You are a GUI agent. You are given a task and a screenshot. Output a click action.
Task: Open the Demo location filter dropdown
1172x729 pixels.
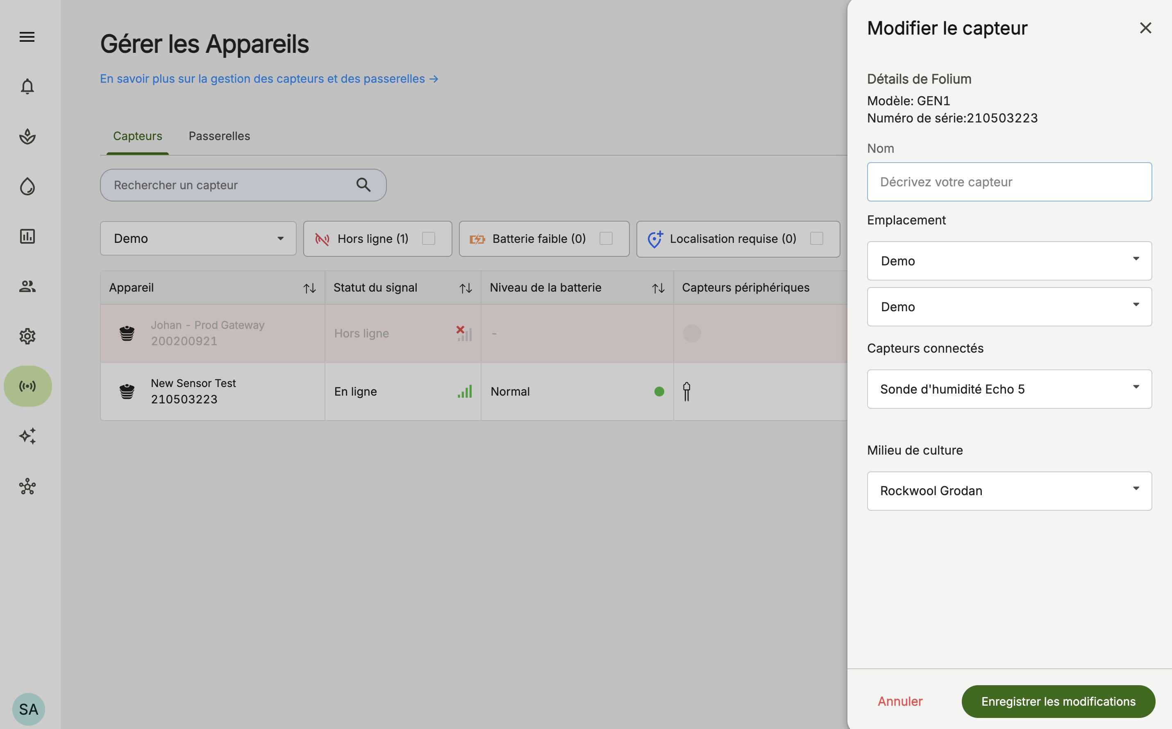coord(198,239)
